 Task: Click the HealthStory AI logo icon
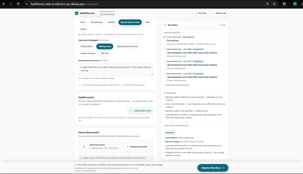tap(77, 13)
